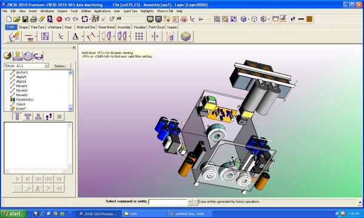Screen dimensions: 364x218
Task: Click the Print icon in toolbar
Action: [x=33, y=19]
